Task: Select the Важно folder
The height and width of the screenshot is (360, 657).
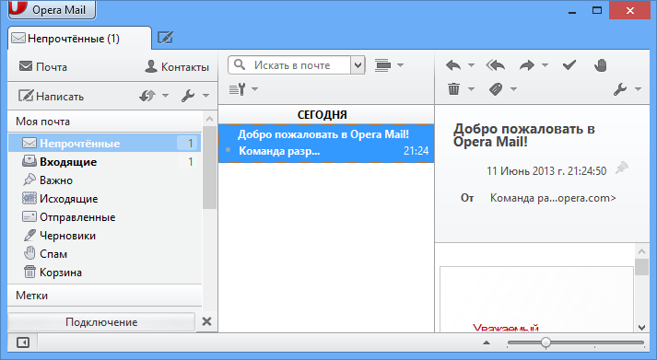Action: point(105,180)
